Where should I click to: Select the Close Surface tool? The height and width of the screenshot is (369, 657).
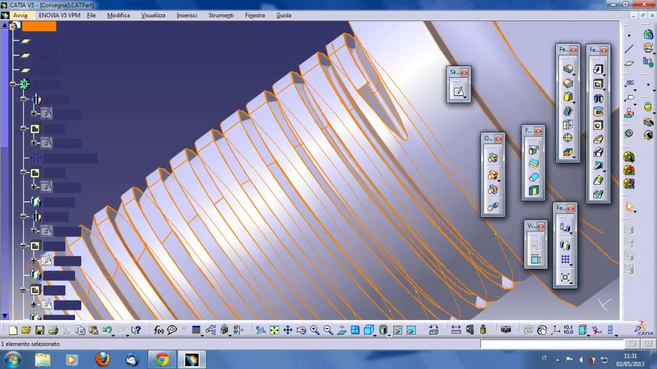(x=533, y=177)
